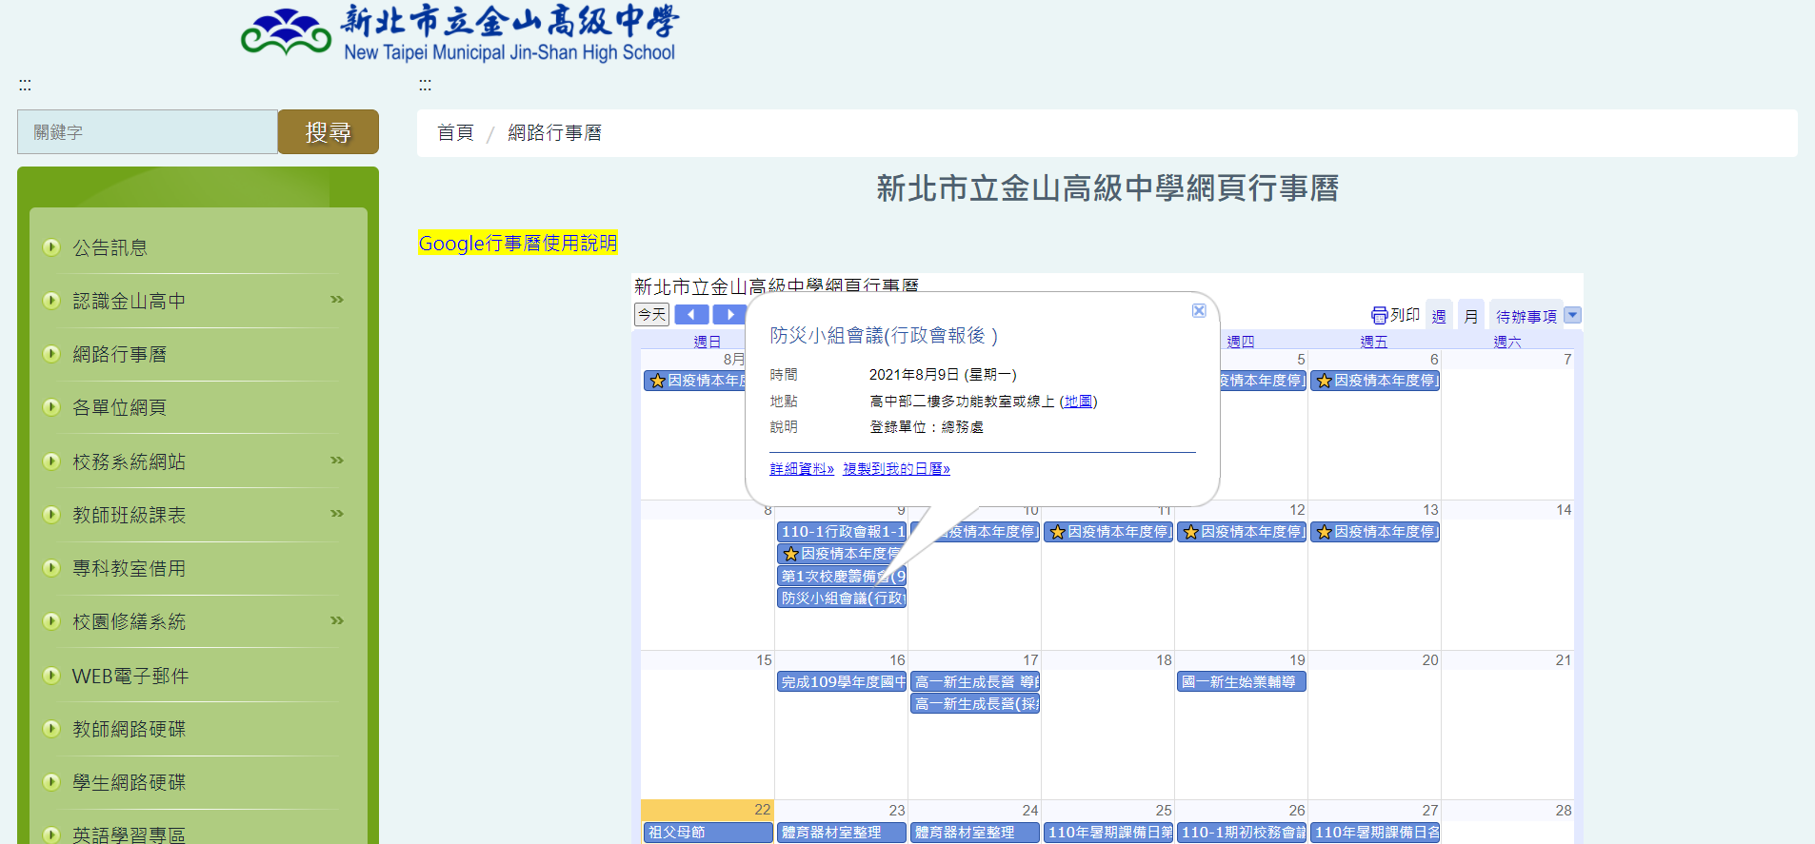Open 專科教室借用 sidebar menu item
1815x844 pixels.
click(x=130, y=568)
